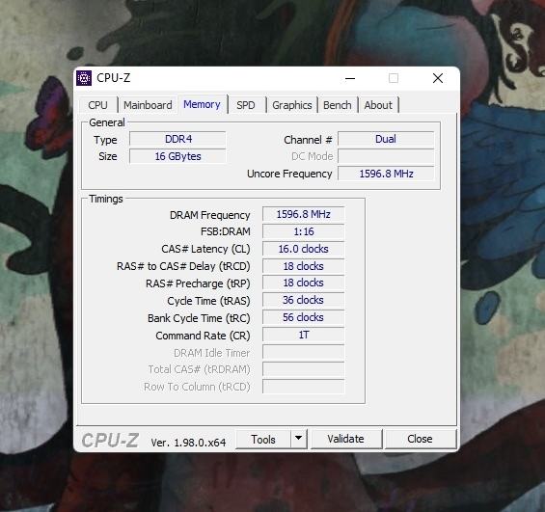The height and width of the screenshot is (512, 545).
Task: Go to the About tab
Action: pos(378,105)
